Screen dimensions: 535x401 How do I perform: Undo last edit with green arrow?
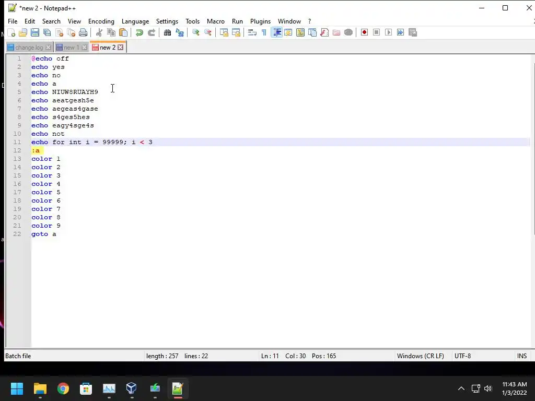coord(139,32)
